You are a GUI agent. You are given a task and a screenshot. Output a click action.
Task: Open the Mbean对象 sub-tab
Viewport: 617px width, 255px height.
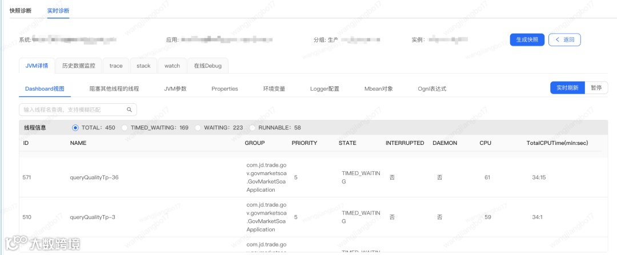point(379,89)
